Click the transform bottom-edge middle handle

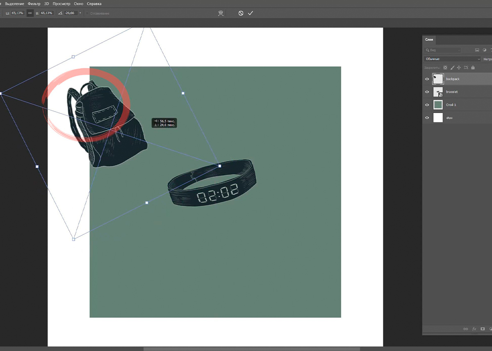tap(147, 203)
